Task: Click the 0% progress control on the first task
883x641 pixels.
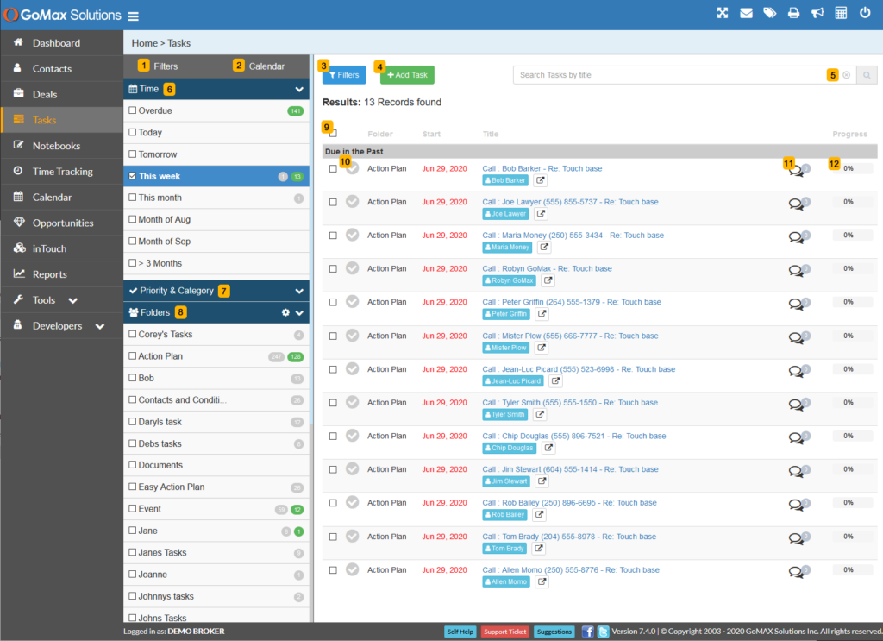Action: (x=852, y=167)
